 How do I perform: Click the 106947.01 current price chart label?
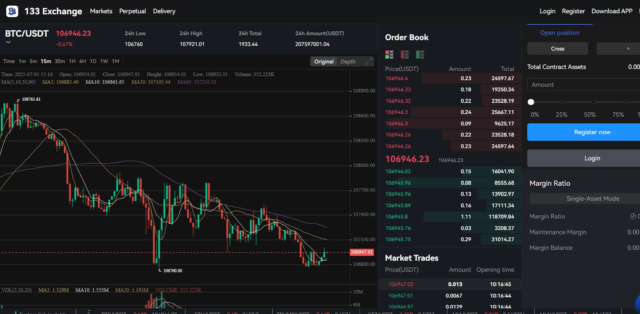click(362, 252)
